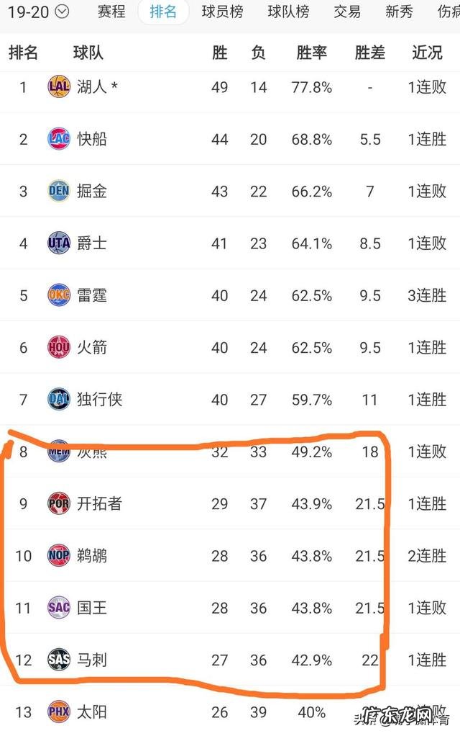Screen dimensions: 460x736
Task: Switch to the 赛程 (schedule) tab
Action: coord(111,12)
